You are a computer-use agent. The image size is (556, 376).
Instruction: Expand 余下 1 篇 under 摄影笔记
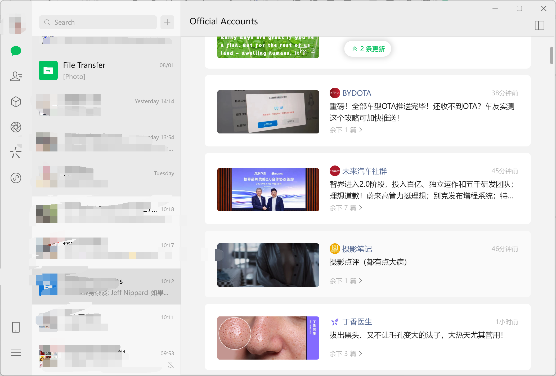pos(346,281)
